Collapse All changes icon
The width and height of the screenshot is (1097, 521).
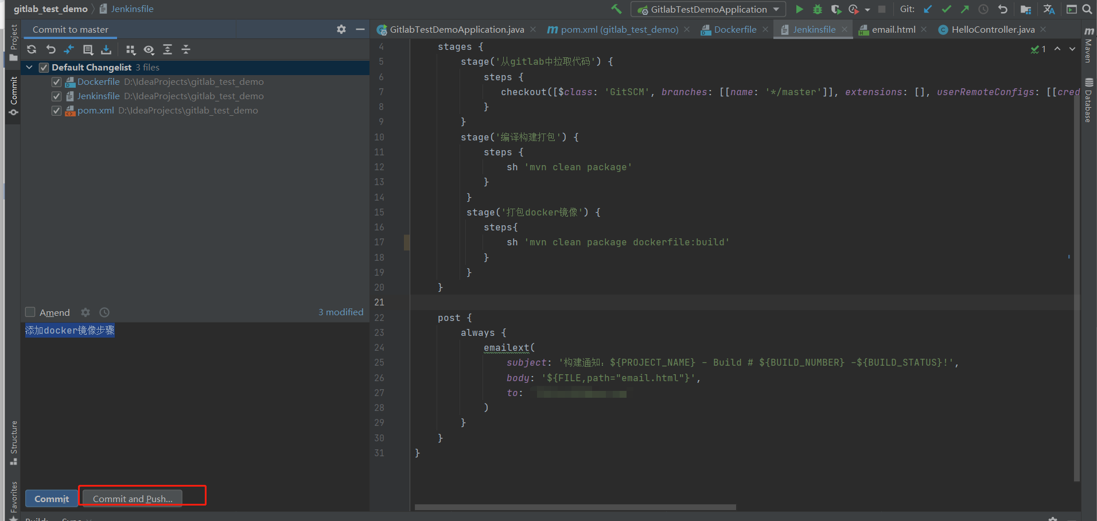click(x=186, y=50)
